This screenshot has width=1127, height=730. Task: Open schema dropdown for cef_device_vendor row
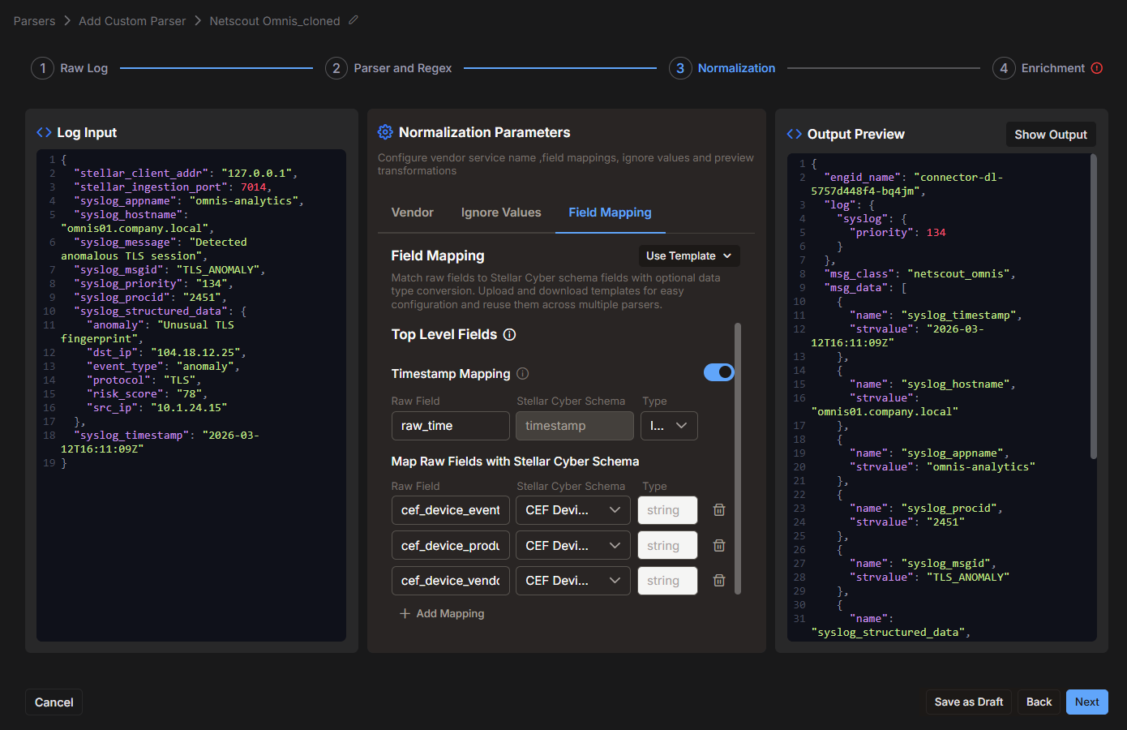tap(573, 581)
